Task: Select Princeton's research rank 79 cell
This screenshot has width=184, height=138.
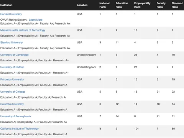Action: click(x=173, y=79)
